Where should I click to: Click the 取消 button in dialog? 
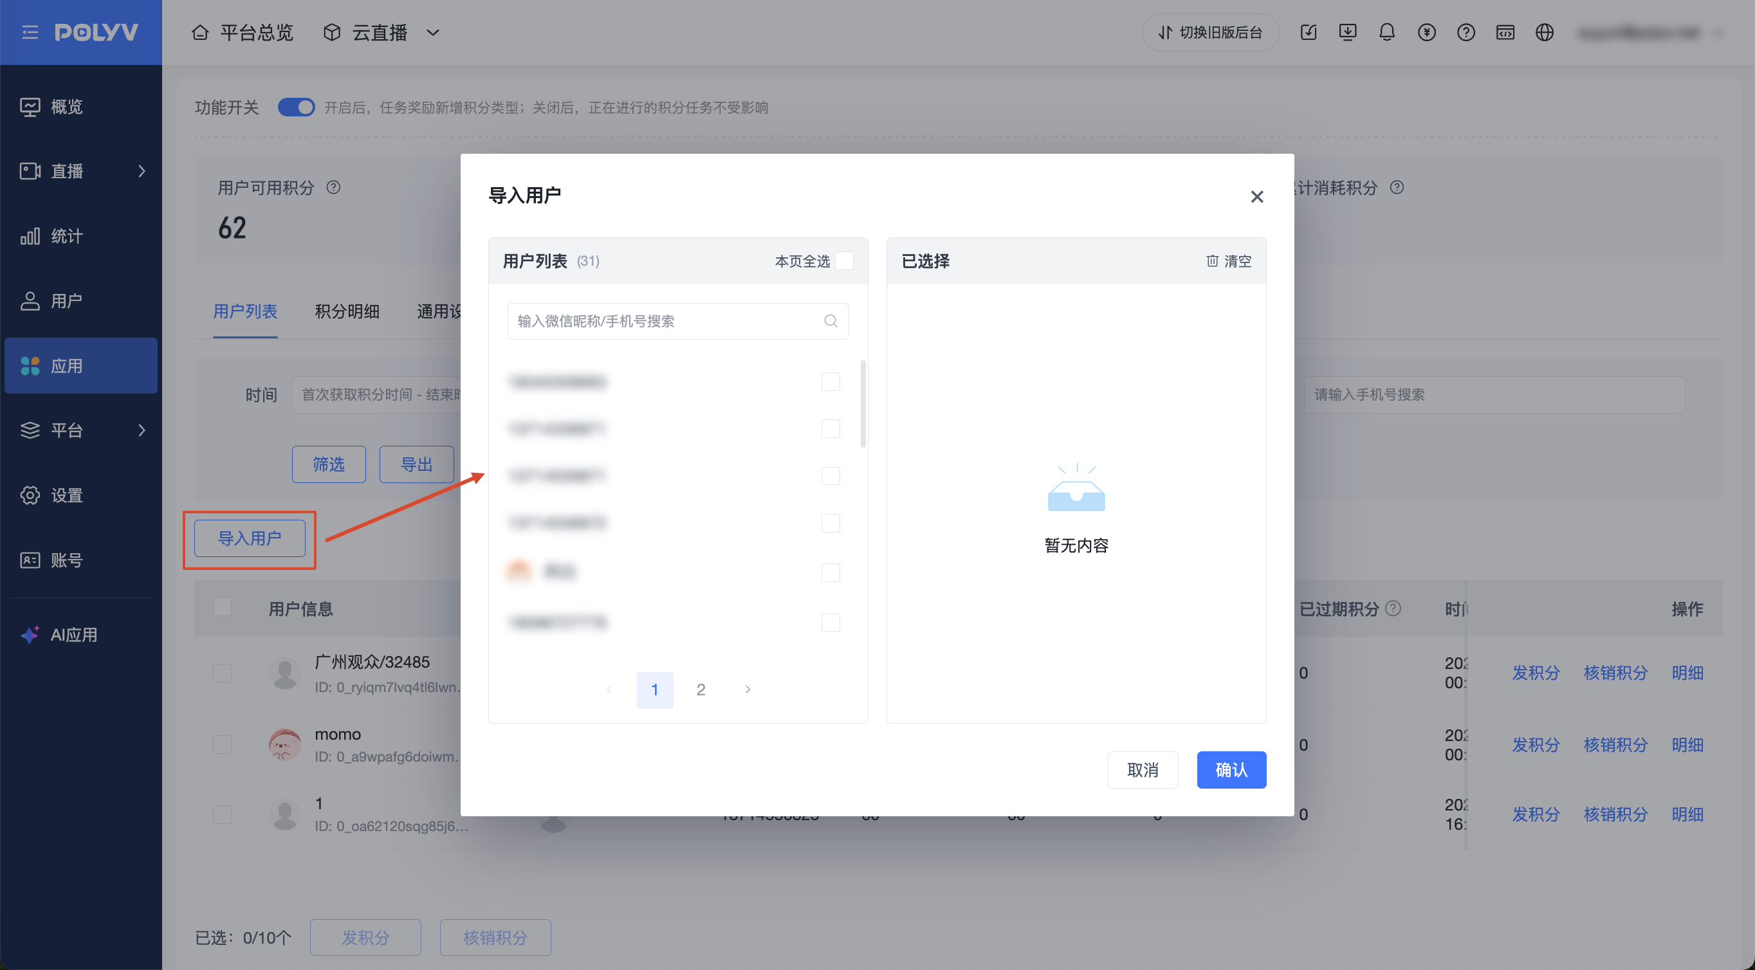[1143, 770]
